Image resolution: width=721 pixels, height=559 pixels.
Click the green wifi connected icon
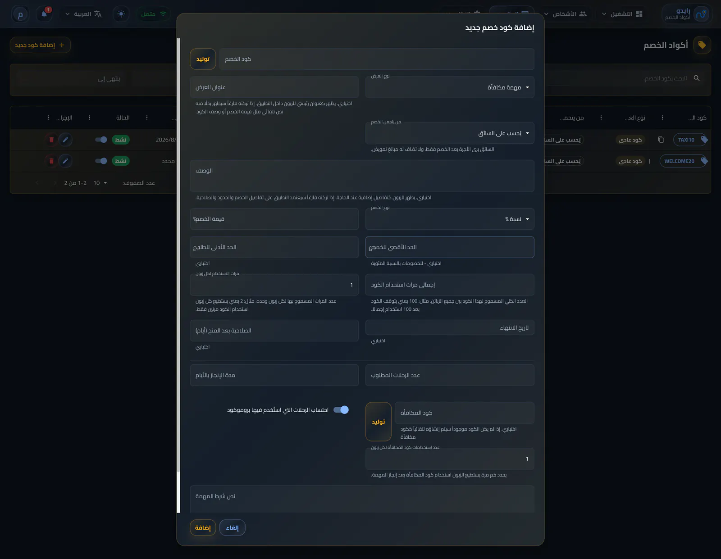click(x=163, y=14)
